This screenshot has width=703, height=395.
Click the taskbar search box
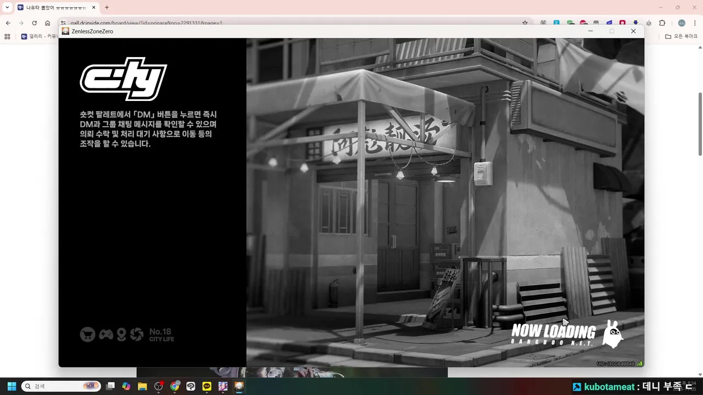point(61,386)
